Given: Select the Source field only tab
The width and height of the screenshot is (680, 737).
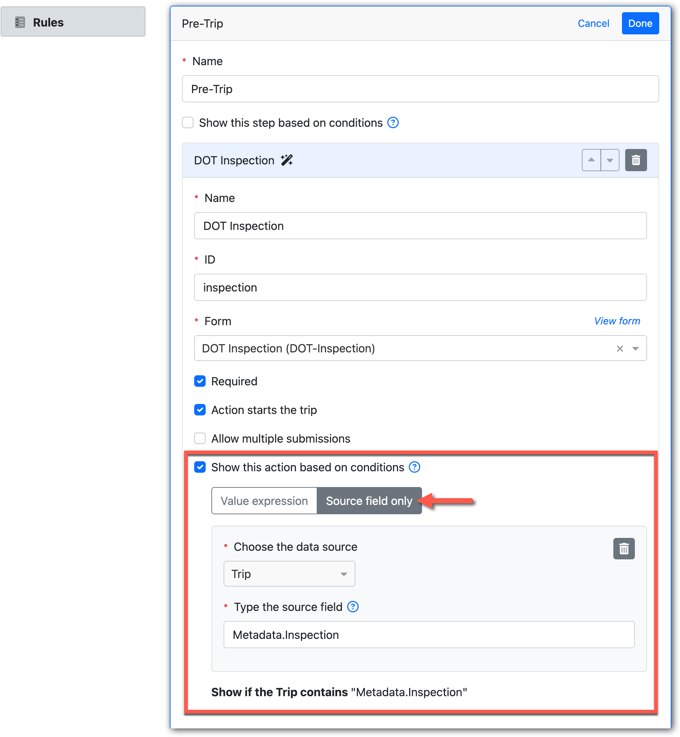Looking at the screenshot, I should point(369,501).
